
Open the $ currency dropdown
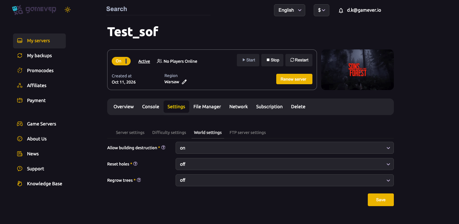tap(322, 10)
